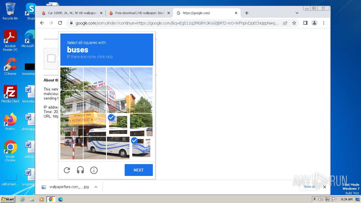Open the Chrome profile menu
The height and width of the screenshot is (203, 361).
(314, 23)
